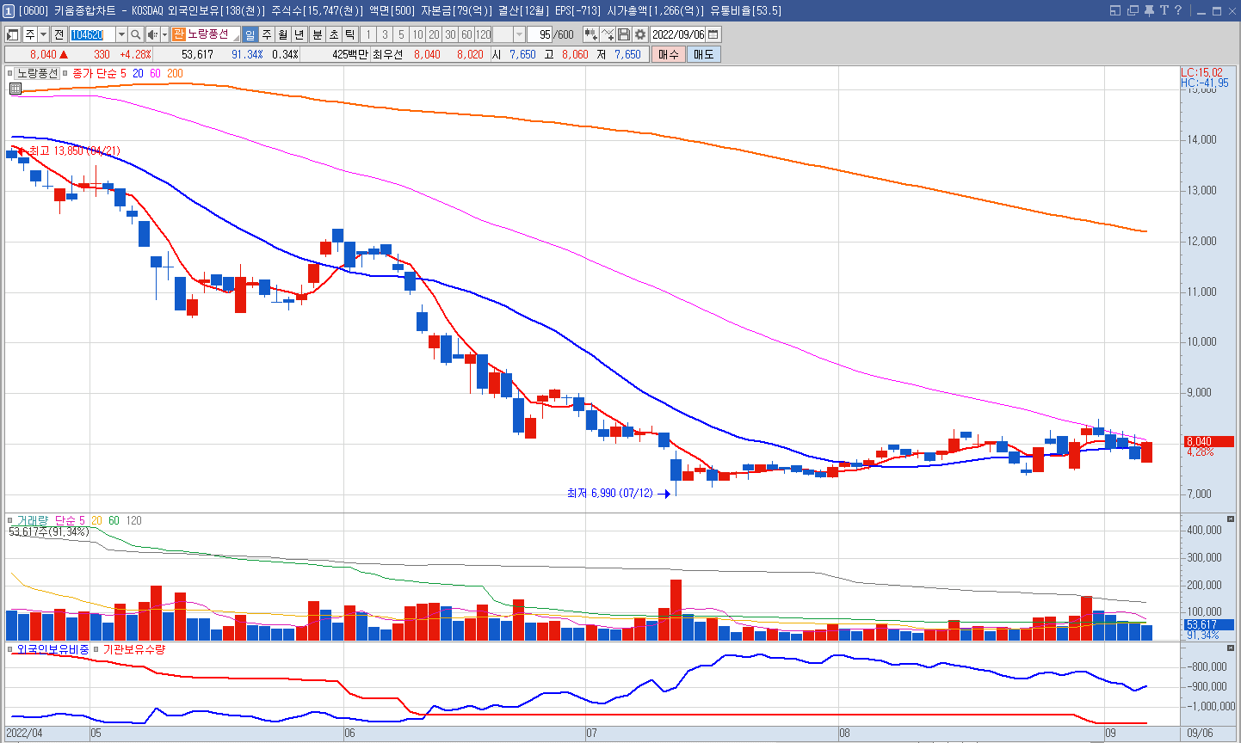
Task: Toggle the 전 button in toolbar
Action: point(59,34)
